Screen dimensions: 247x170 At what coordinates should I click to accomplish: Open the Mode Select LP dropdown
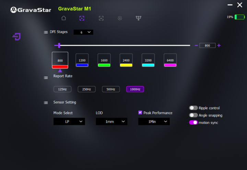click(x=69, y=121)
